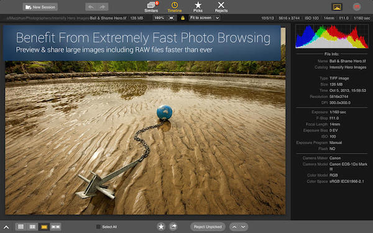Switch to the grid thumbnail view

[21, 227]
